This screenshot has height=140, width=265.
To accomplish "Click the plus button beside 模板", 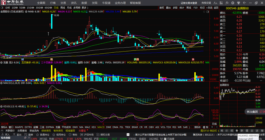I will [212, 127].
